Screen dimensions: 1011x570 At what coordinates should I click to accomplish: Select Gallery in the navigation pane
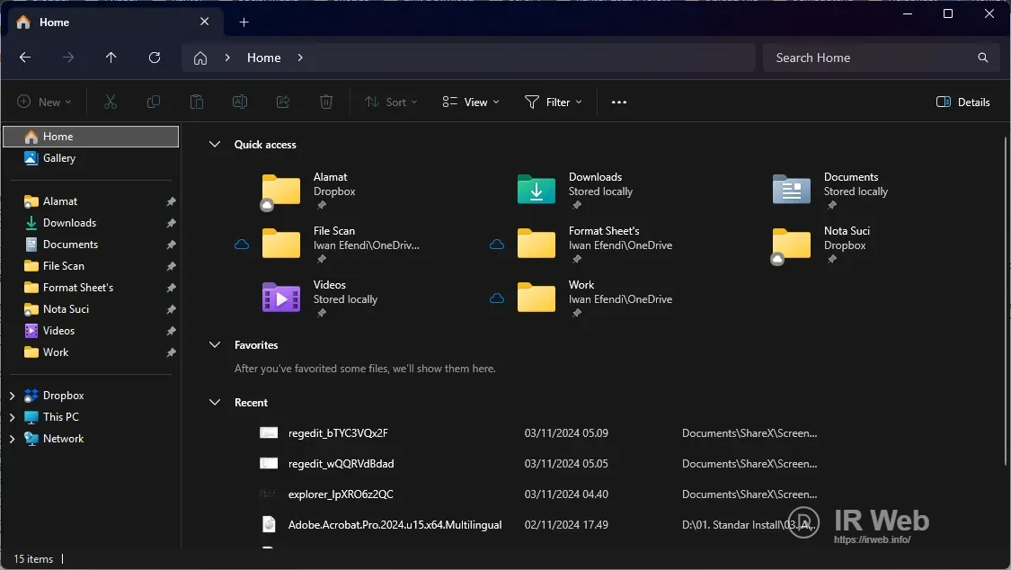[x=59, y=158]
